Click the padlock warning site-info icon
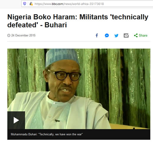 [x=31, y=4]
